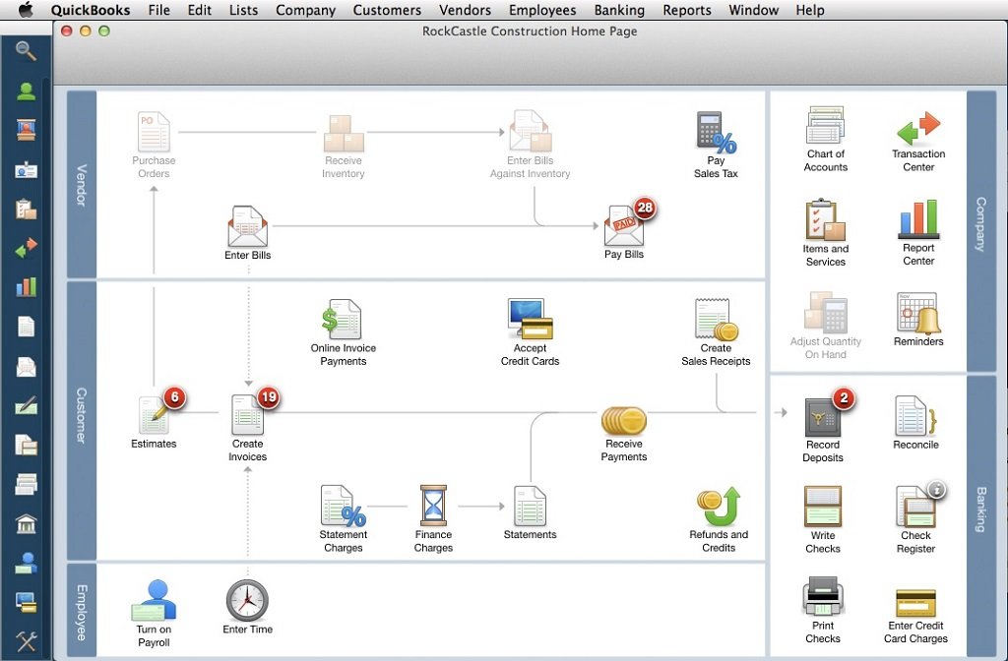The height and width of the screenshot is (661, 1008).
Task: Click the info badge on Check Register
Action: tap(937, 489)
